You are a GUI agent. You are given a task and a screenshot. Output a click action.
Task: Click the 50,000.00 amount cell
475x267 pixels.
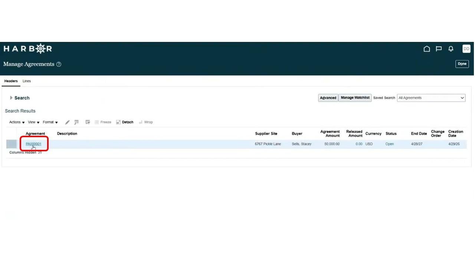tap(332, 144)
